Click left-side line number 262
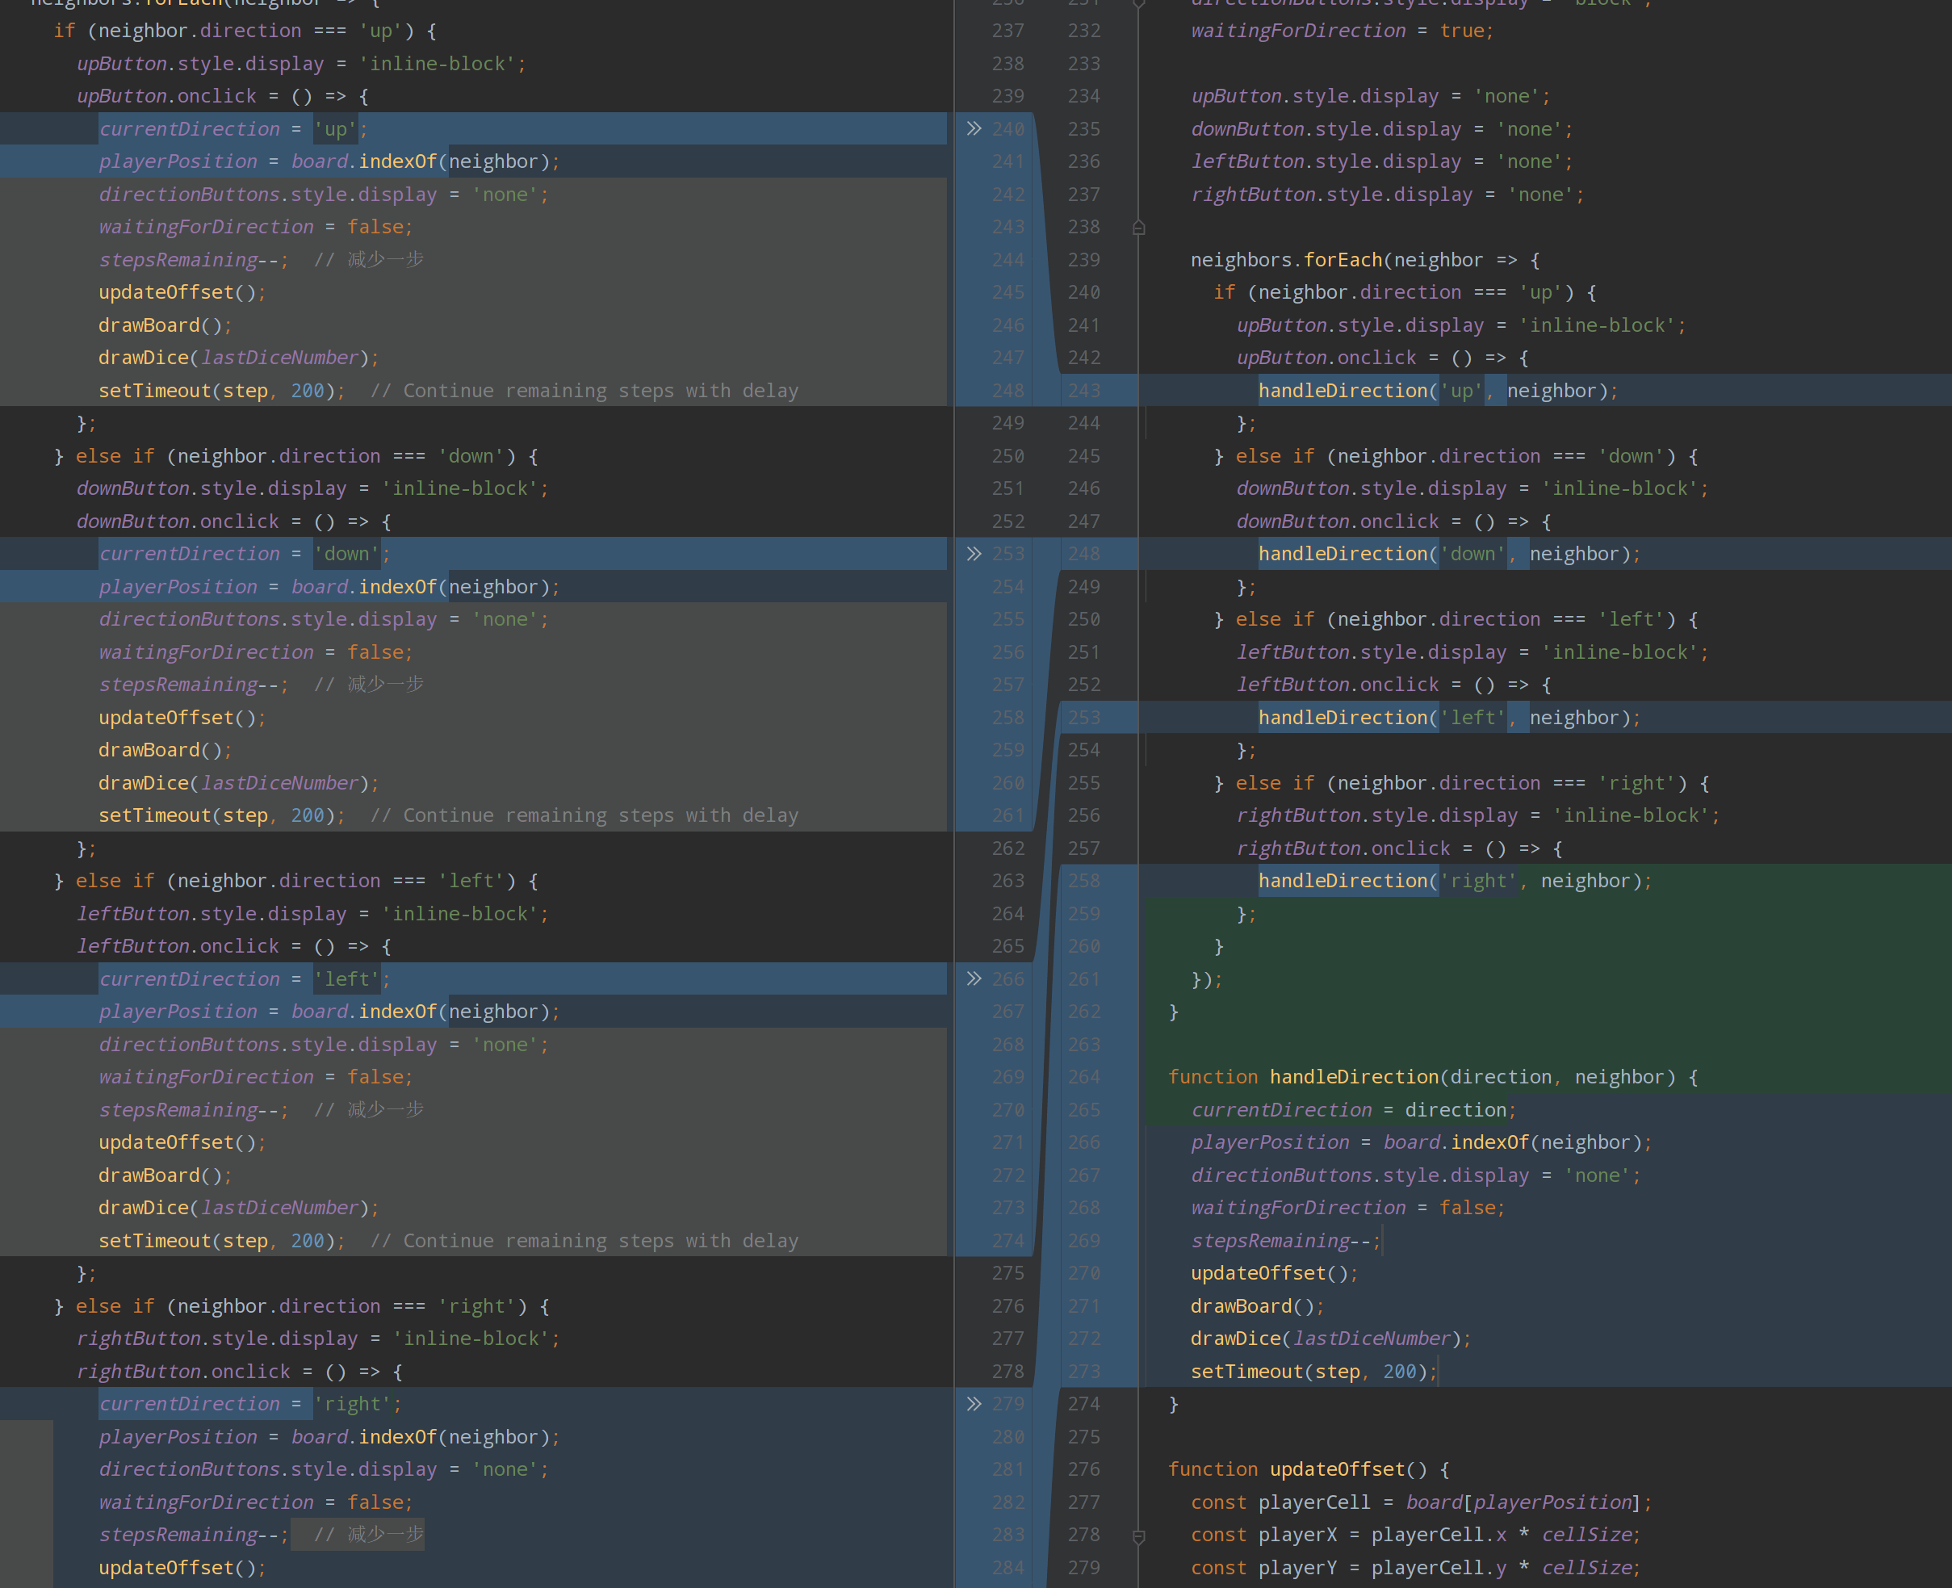 [x=1007, y=848]
